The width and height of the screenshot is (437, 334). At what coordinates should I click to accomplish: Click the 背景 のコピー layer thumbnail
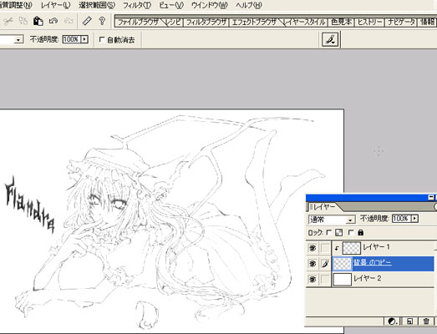click(343, 264)
